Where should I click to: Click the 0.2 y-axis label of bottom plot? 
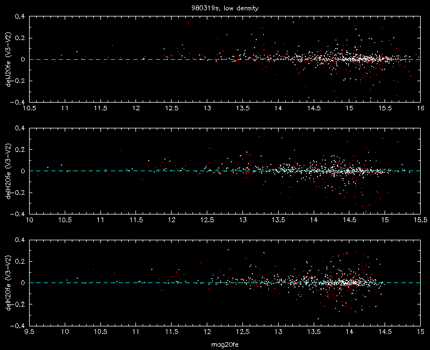point(20,261)
